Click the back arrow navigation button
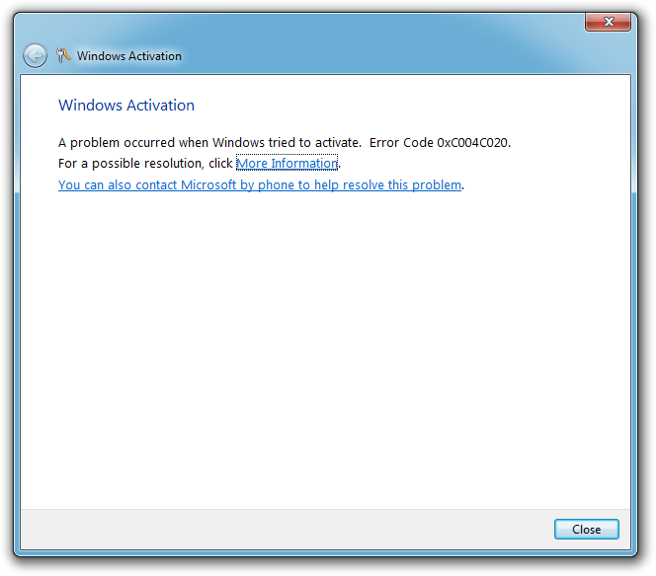The width and height of the screenshot is (656, 576). (x=35, y=56)
